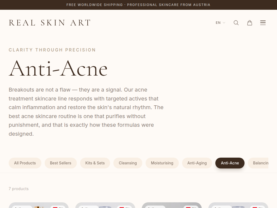This screenshot has width=277, height=208.
Task: Click the free worldwide shipping banner
Action: [x=138, y=5]
